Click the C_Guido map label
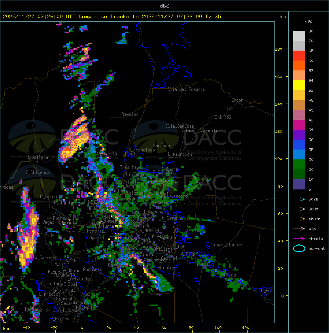Screen dimensions: 329x333 coord(48,197)
